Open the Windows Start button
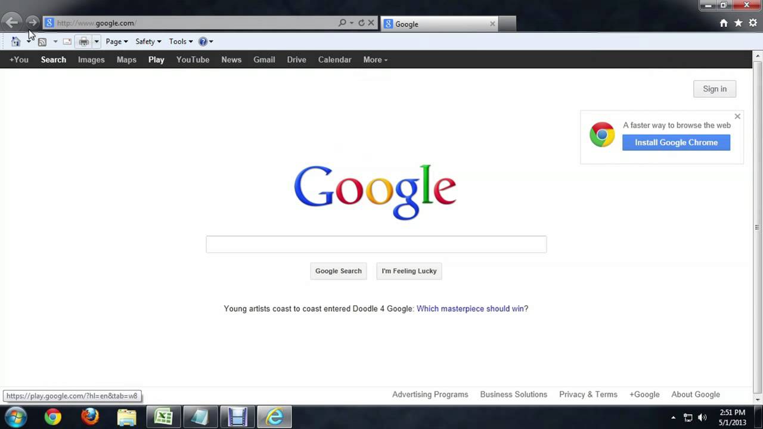Image resolution: width=763 pixels, height=429 pixels. point(16,416)
